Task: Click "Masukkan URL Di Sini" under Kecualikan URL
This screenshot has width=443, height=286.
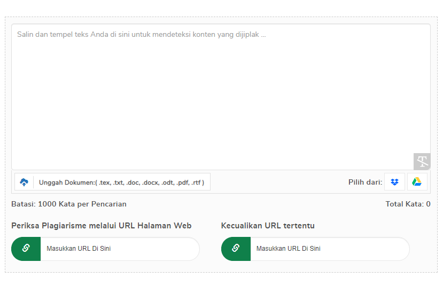Action: (289, 249)
